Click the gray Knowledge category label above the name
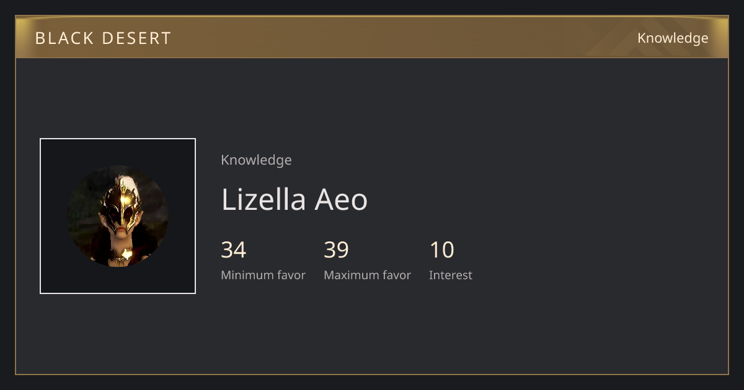The height and width of the screenshot is (390, 744). pyautogui.click(x=256, y=160)
